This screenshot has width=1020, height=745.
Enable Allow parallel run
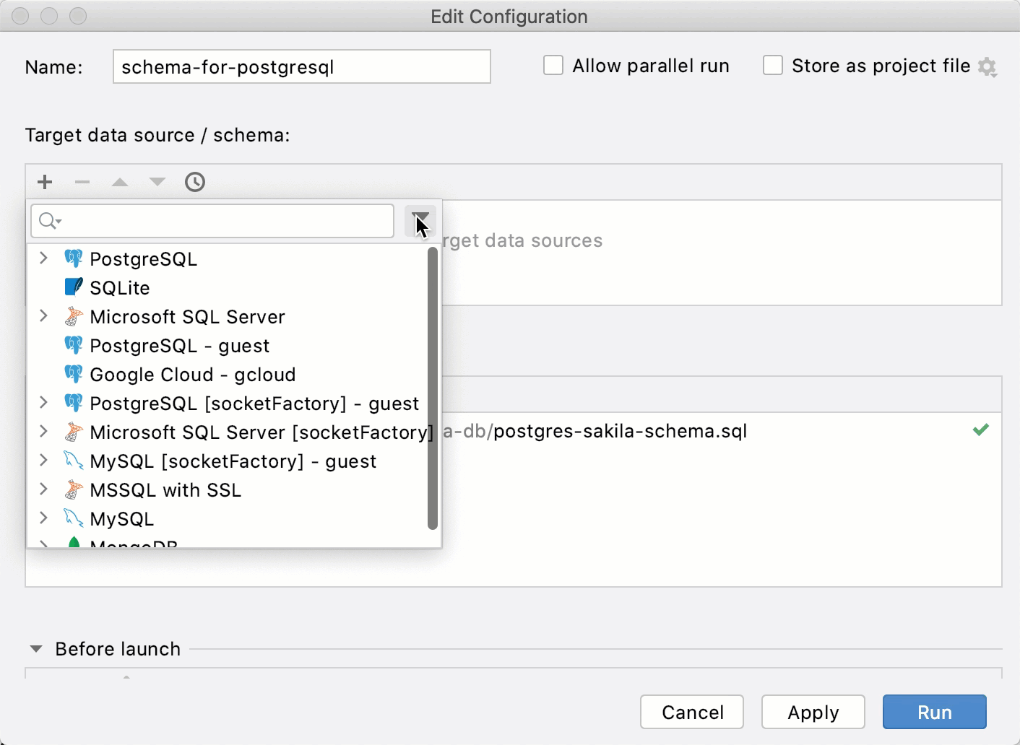(x=553, y=65)
